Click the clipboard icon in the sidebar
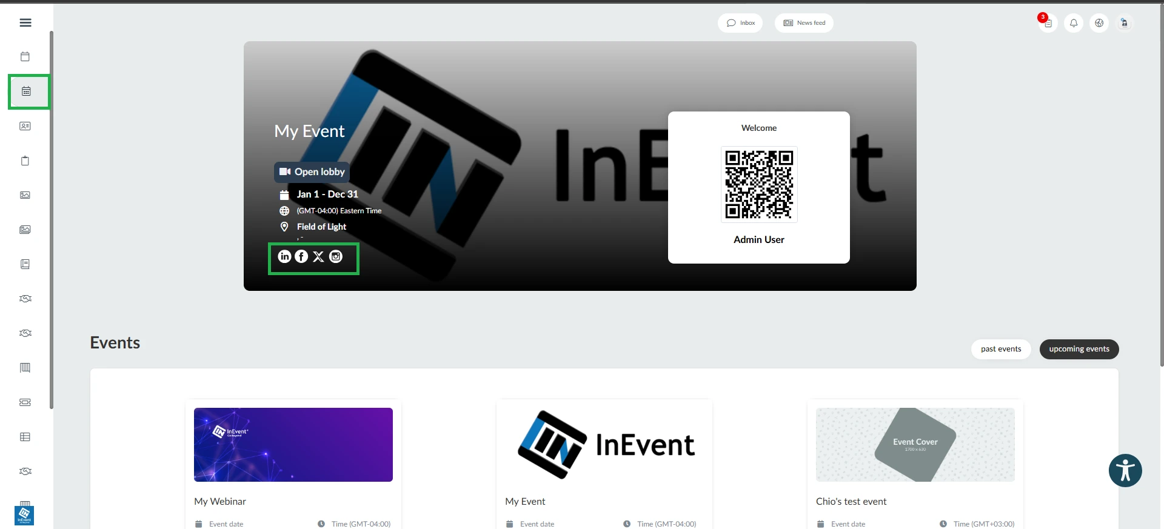Viewport: 1164px width, 529px height. 25,161
